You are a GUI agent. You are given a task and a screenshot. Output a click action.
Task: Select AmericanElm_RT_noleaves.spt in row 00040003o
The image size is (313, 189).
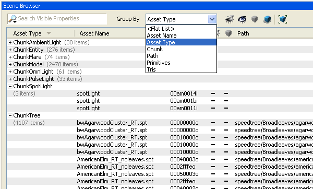point(115,159)
